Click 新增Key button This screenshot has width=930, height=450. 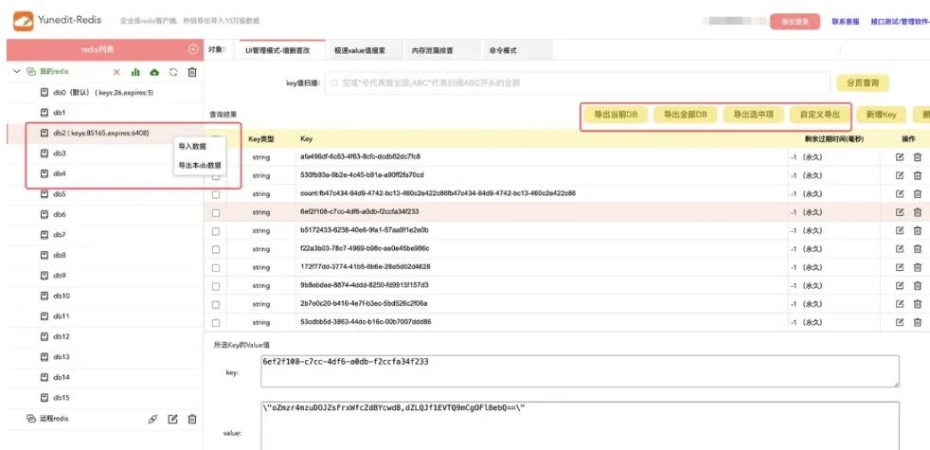pos(881,116)
